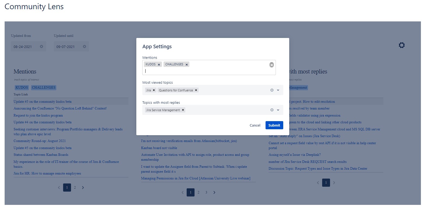The image size is (422, 213).
Task: Go to previous page in most replies pagination
Action: (318, 183)
